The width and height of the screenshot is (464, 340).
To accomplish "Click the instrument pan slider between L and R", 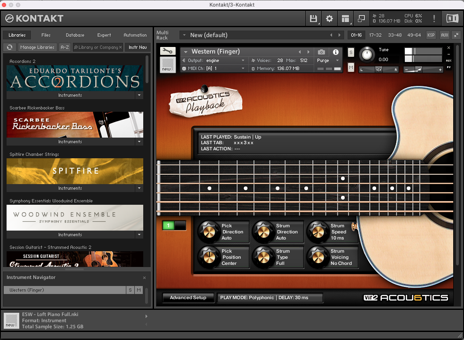I will point(379,70).
